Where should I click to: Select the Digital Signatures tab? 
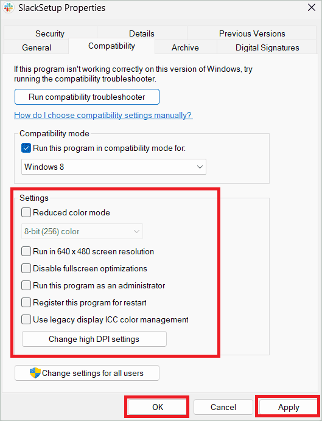click(267, 47)
